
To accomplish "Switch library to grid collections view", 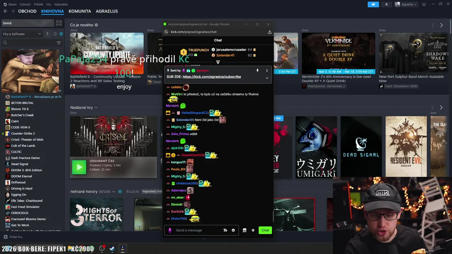I will [x=59, y=23].
